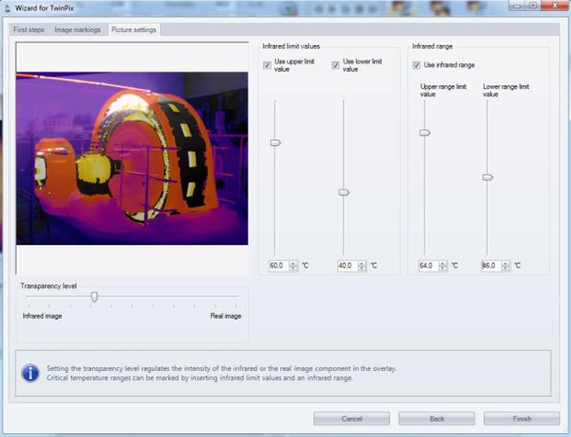Click the blue information icon
The width and height of the screenshot is (571, 437).
pyautogui.click(x=30, y=373)
